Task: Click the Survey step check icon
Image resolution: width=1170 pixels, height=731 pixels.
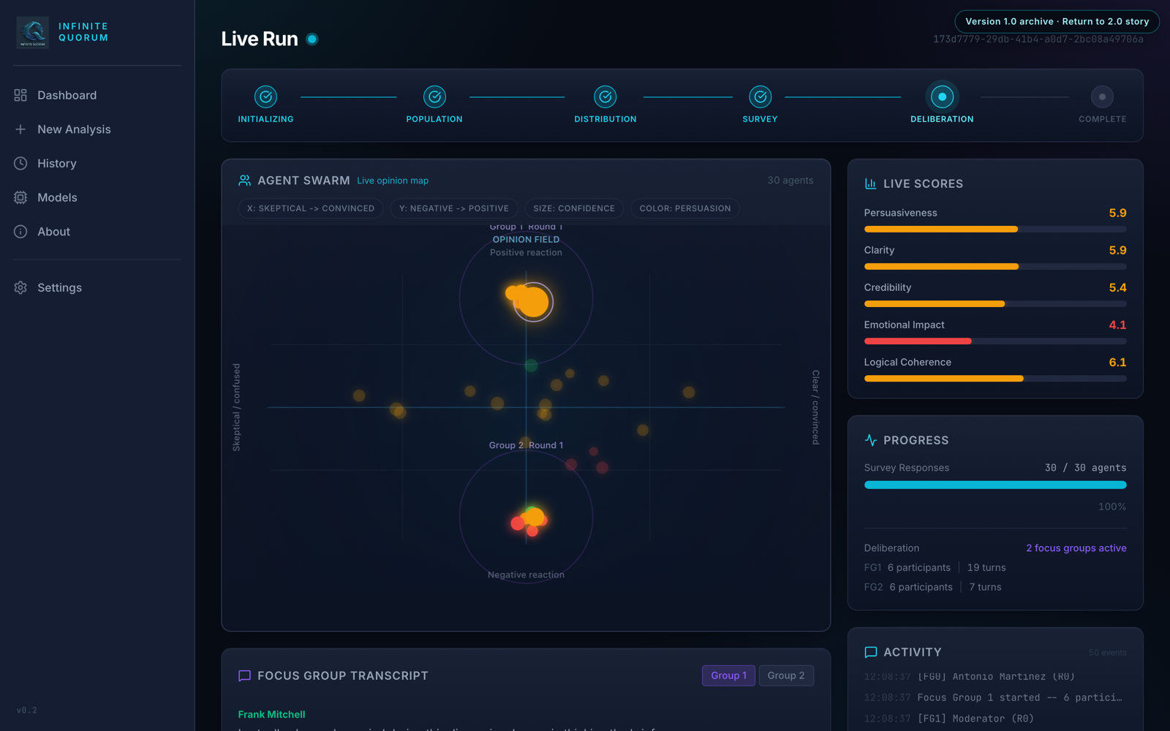Action: click(760, 96)
